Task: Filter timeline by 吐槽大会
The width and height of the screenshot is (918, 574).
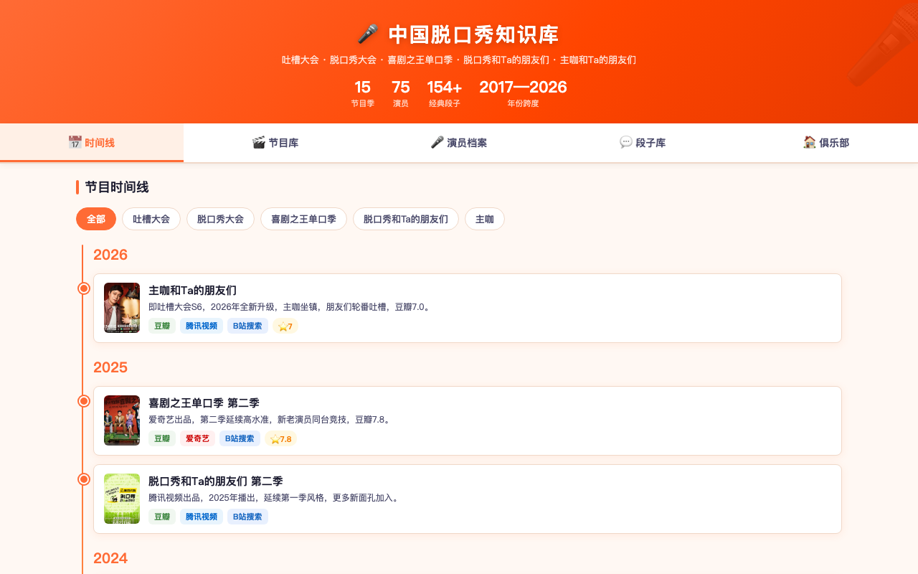Action: pyautogui.click(x=151, y=219)
